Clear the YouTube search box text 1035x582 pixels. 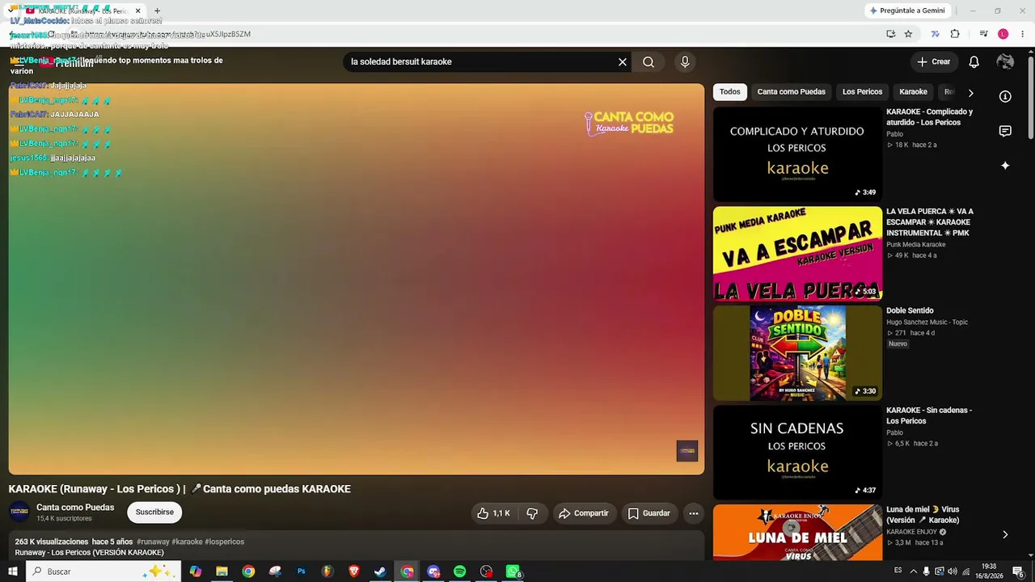(x=623, y=62)
